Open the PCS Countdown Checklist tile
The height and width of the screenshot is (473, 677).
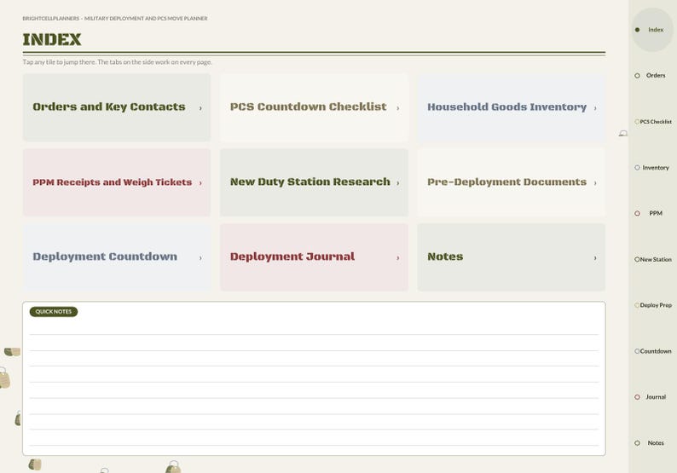[x=314, y=107]
